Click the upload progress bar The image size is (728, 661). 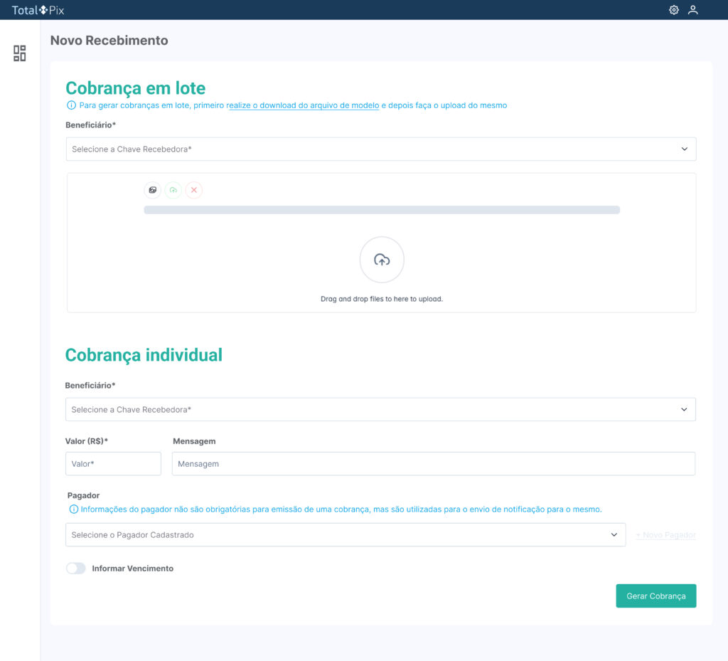coord(382,210)
